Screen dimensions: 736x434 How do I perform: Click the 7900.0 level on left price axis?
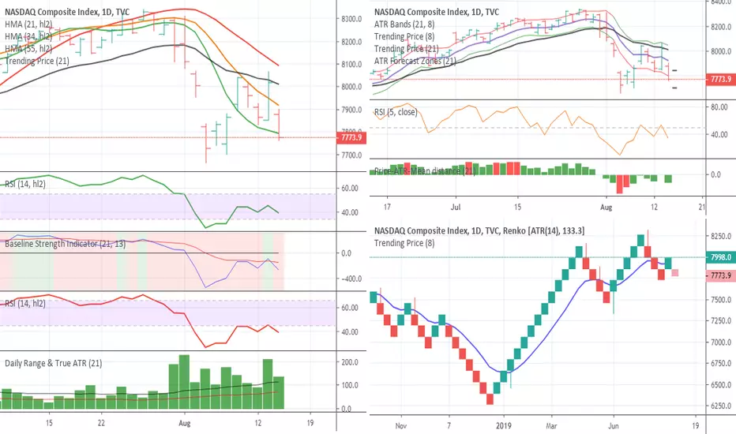[x=351, y=110]
